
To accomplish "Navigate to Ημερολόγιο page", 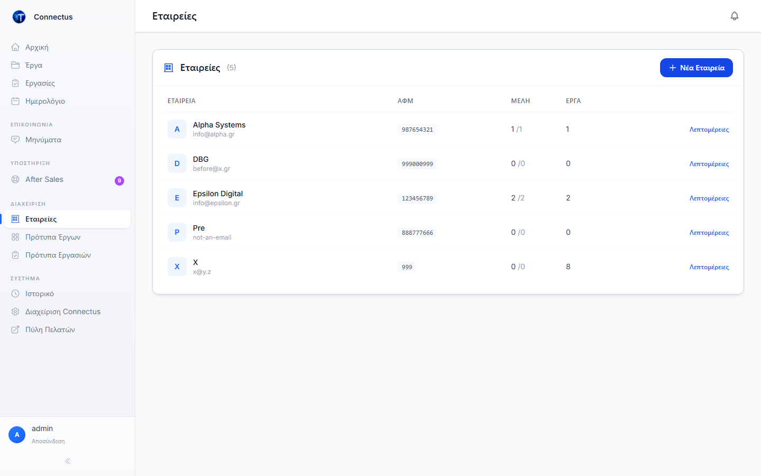I will click(68, 101).
